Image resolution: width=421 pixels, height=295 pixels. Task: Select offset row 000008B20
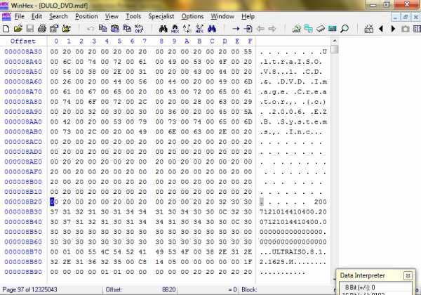click(23, 202)
